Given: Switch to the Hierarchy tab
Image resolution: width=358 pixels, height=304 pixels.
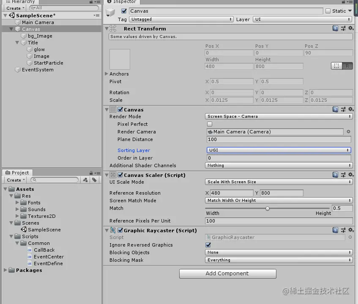Looking at the screenshot, I should [21, 2].
